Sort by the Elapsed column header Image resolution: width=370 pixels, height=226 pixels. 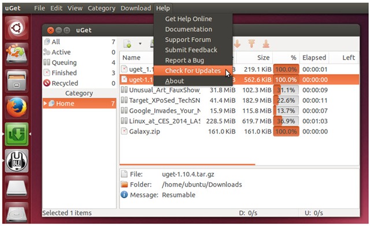(314, 58)
